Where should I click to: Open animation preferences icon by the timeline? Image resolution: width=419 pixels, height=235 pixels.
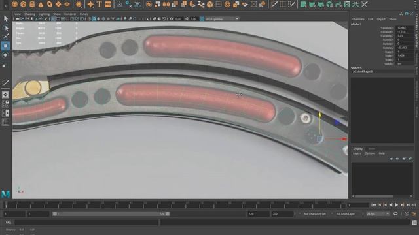tap(414, 214)
